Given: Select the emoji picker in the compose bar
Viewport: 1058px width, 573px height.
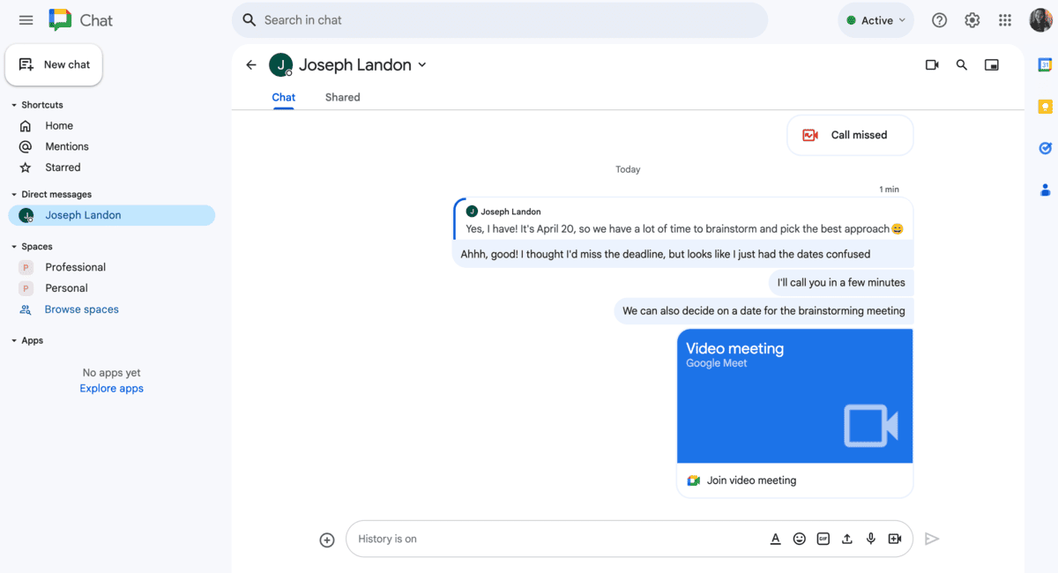Looking at the screenshot, I should 800,539.
